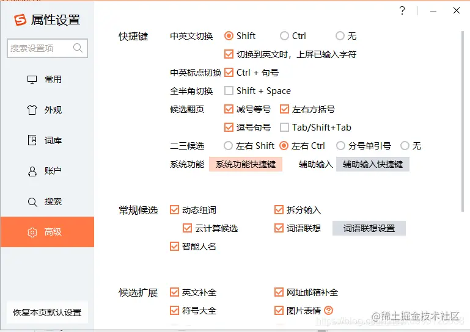This screenshot has height=332, width=470.
Task: Open help via the question mark icon
Action: point(402,10)
